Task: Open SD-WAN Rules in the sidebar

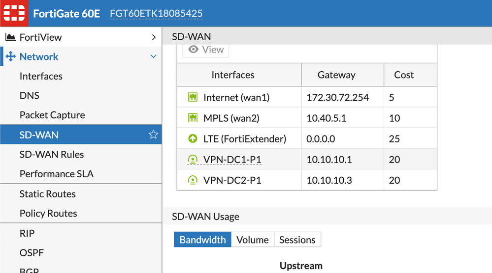Action: tap(52, 154)
